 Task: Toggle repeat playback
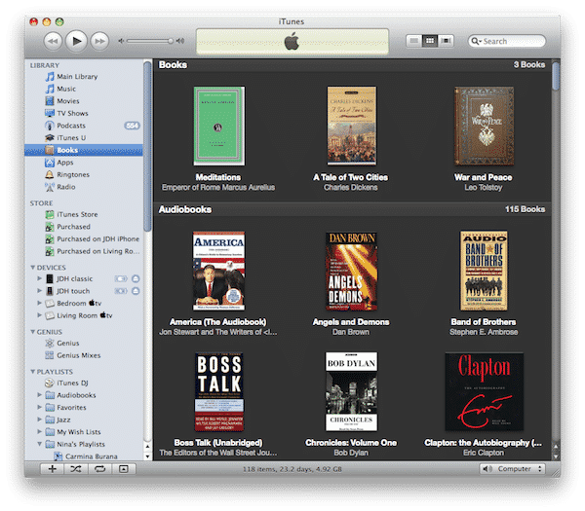click(x=100, y=469)
